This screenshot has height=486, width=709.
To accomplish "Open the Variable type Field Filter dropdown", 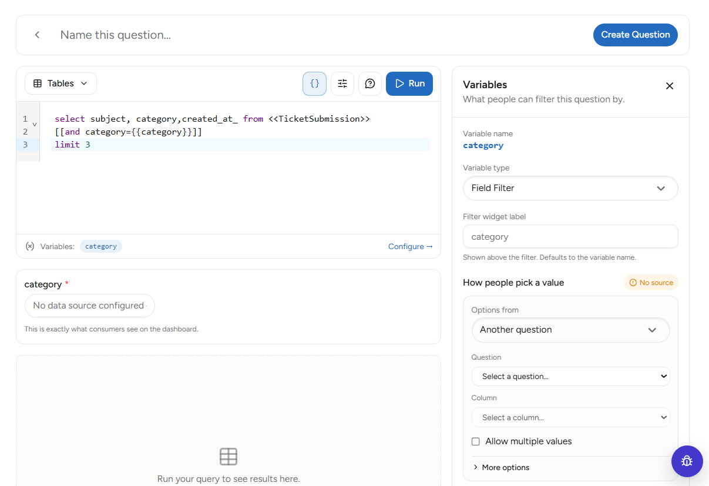I will pos(570,188).
